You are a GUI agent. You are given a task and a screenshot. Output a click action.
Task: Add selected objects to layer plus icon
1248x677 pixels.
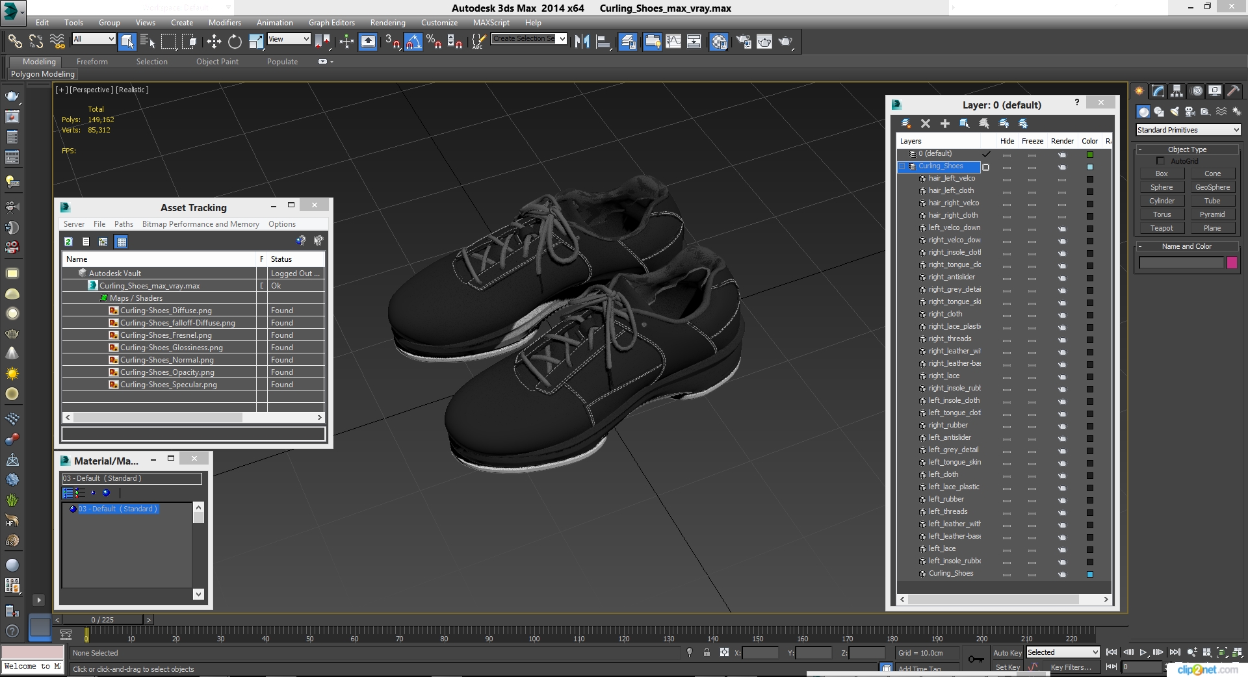(945, 123)
